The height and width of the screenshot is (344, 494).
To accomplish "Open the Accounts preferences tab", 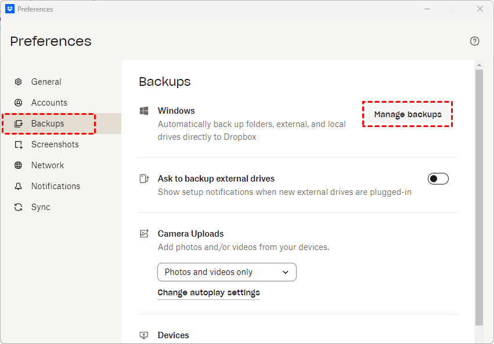I will 49,103.
